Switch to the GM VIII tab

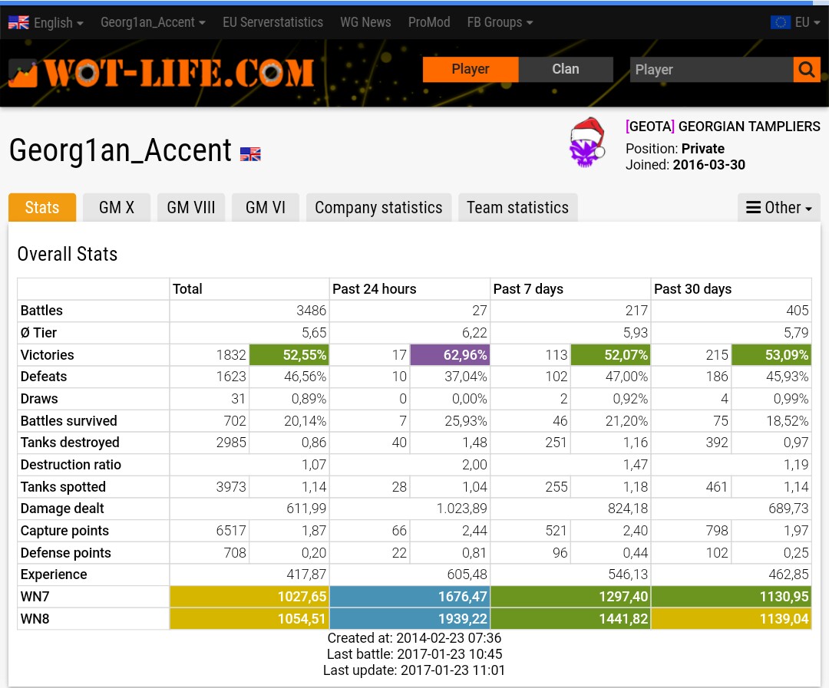tap(191, 207)
